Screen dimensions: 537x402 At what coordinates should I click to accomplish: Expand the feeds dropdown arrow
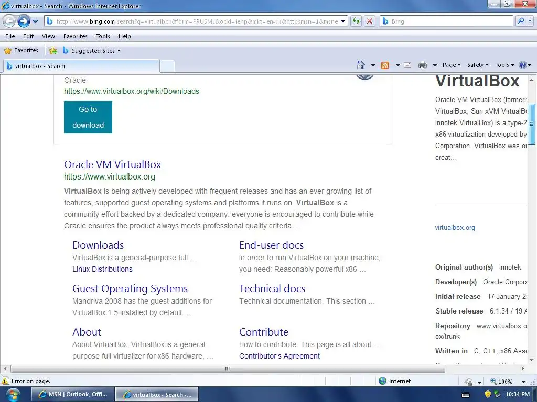coord(398,65)
